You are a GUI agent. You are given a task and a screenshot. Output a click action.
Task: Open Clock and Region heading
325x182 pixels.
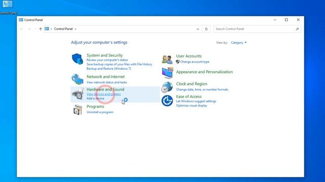[x=192, y=84]
